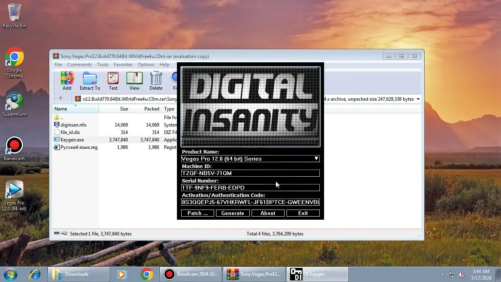Open the Favorites menu

click(x=123, y=65)
